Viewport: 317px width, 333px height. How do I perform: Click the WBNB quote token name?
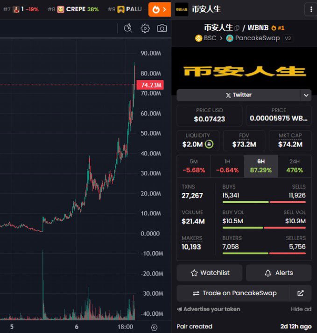pos(258,28)
